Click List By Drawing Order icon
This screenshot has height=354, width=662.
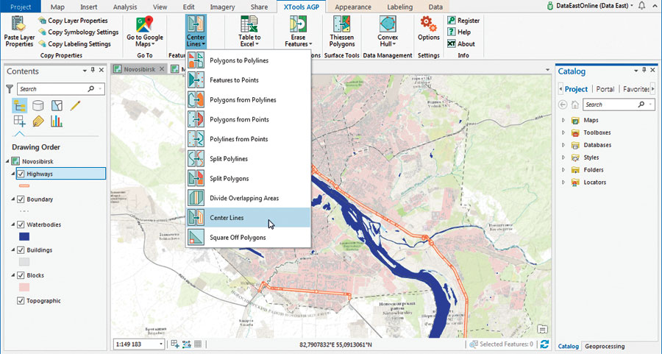click(x=19, y=105)
